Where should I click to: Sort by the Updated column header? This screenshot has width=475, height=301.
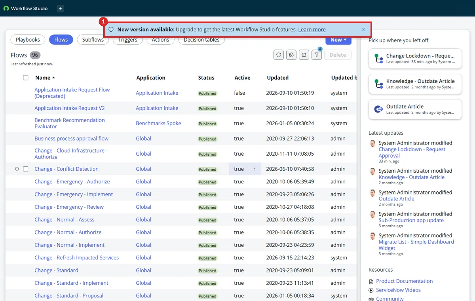(277, 78)
